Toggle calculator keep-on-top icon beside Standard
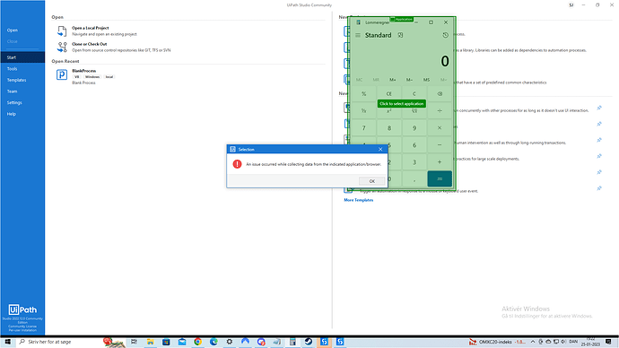 tap(400, 35)
